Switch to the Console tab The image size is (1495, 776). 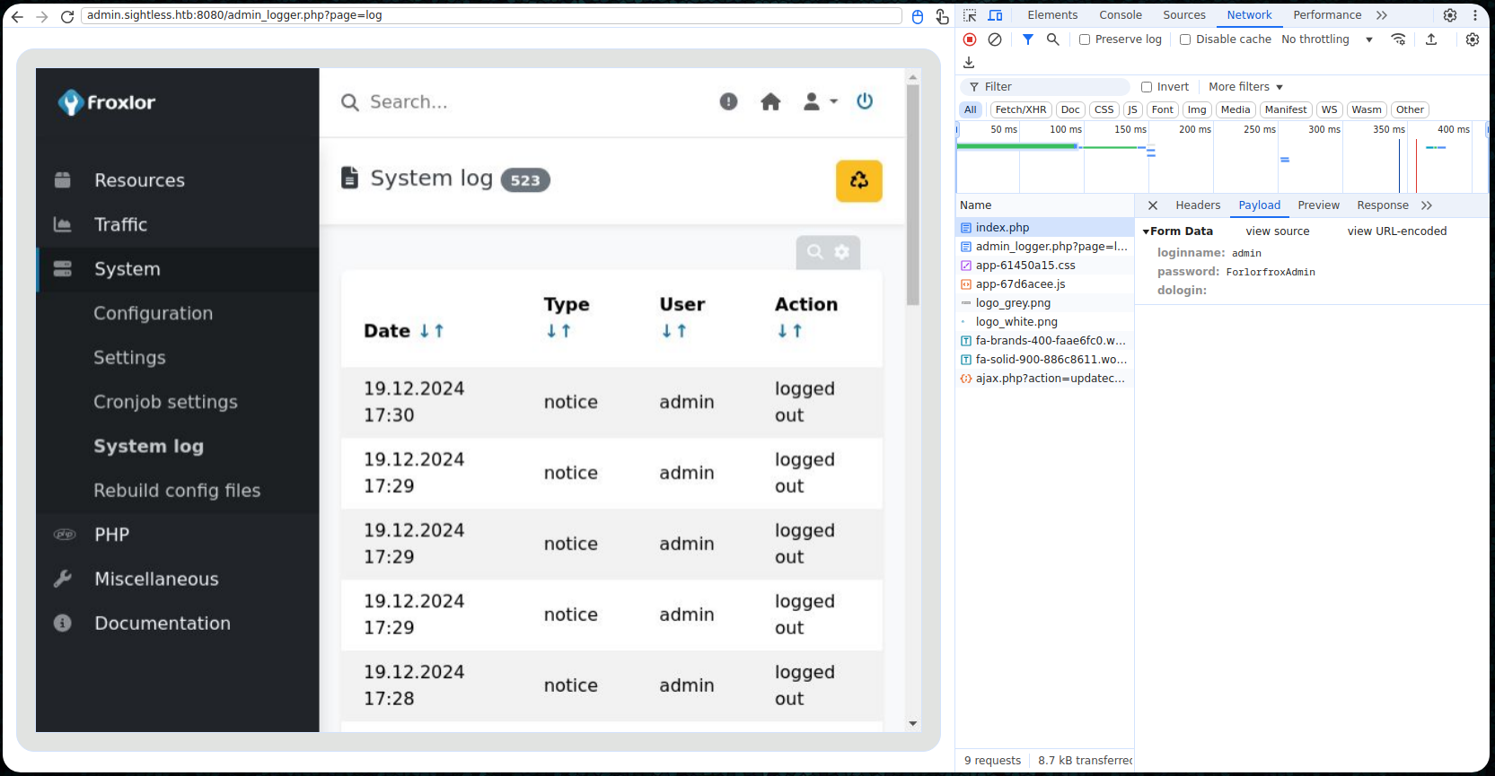(x=1120, y=15)
